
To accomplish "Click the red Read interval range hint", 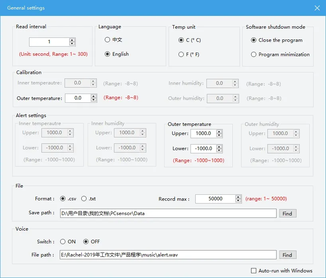I will pyautogui.click(x=53, y=54).
